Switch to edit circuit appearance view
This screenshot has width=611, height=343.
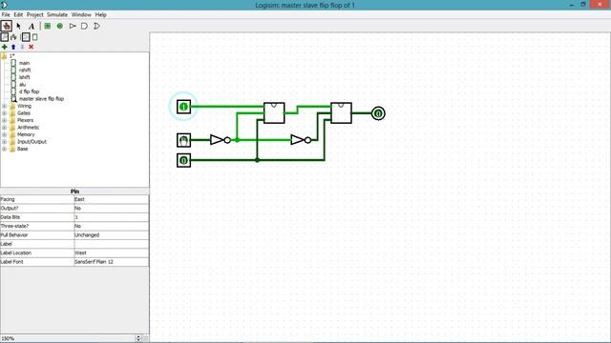point(35,37)
